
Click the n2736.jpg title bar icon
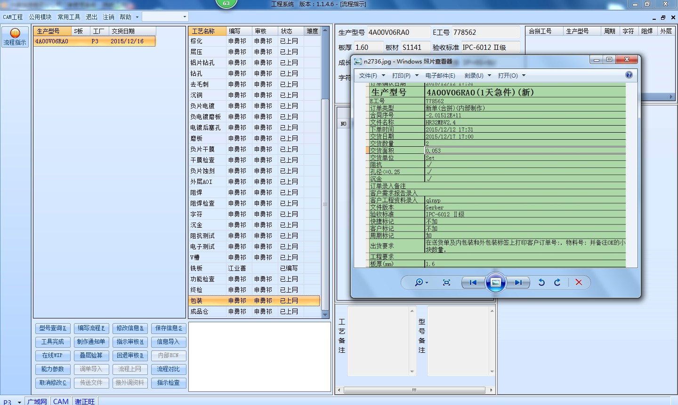[358, 62]
